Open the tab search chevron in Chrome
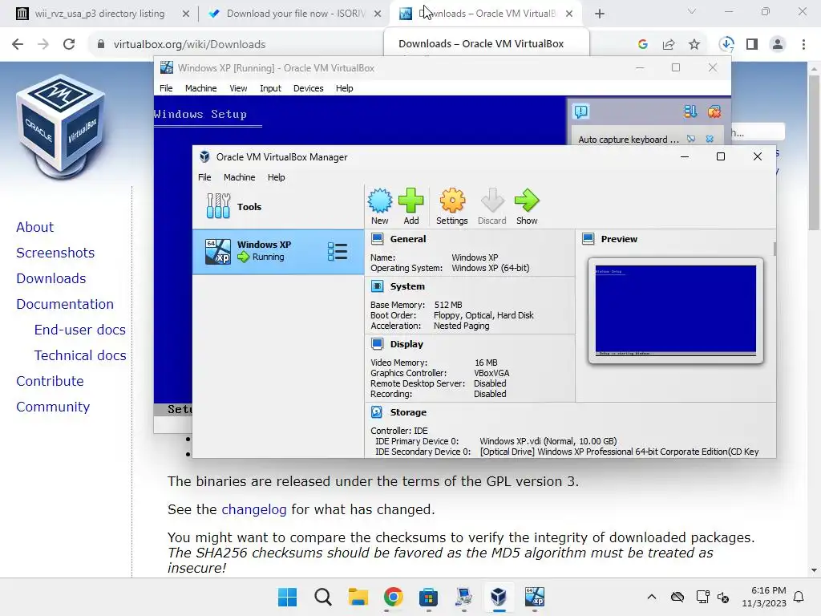821x616 pixels. pos(692,11)
